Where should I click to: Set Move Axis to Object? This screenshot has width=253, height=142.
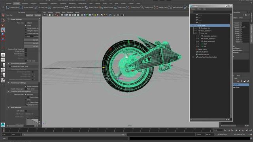(26, 23)
